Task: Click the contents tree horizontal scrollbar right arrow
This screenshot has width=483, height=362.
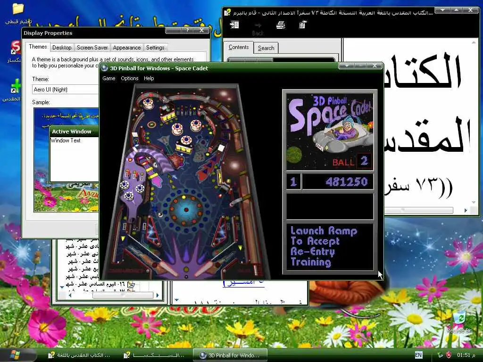Action: [158, 295]
